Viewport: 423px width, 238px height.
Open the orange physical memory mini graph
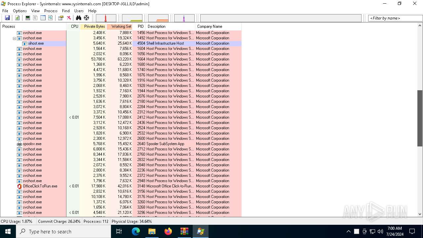coord(158,18)
